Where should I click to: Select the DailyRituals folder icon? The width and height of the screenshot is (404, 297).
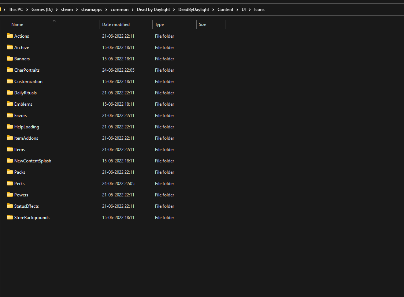point(10,93)
